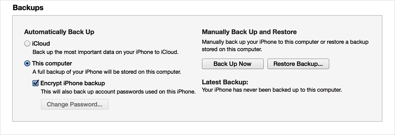Click the full backup stored on computer description

[107, 72]
